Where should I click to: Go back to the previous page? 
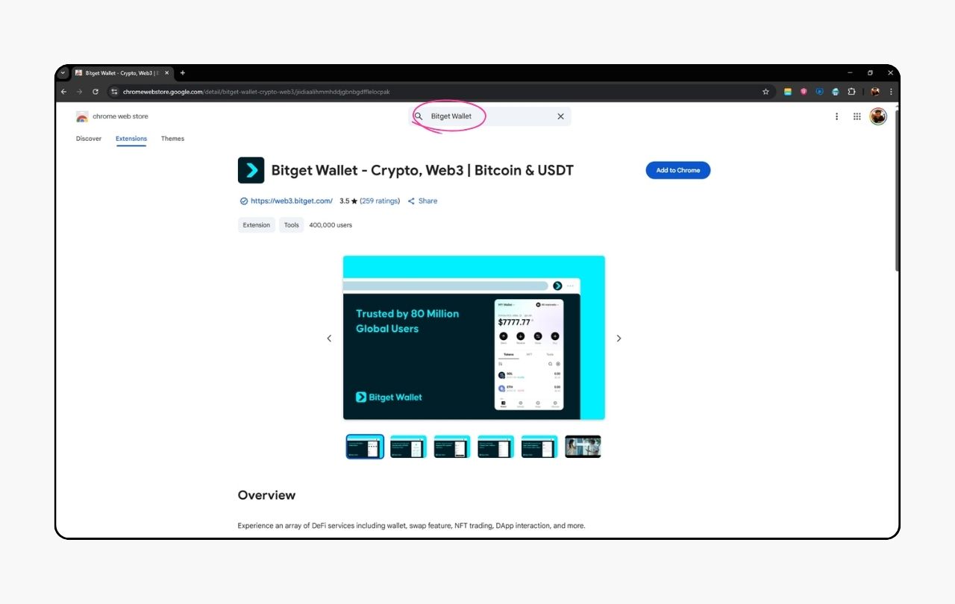63,92
